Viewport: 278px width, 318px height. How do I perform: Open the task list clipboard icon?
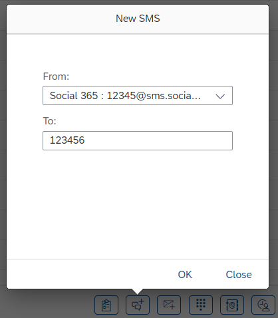106,305
